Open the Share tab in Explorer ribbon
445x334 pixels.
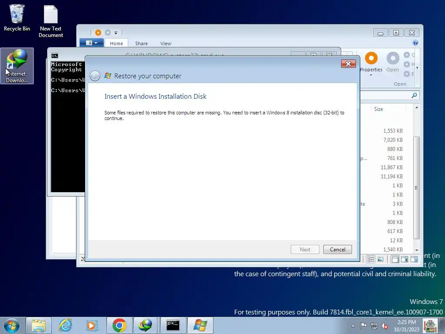141,43
